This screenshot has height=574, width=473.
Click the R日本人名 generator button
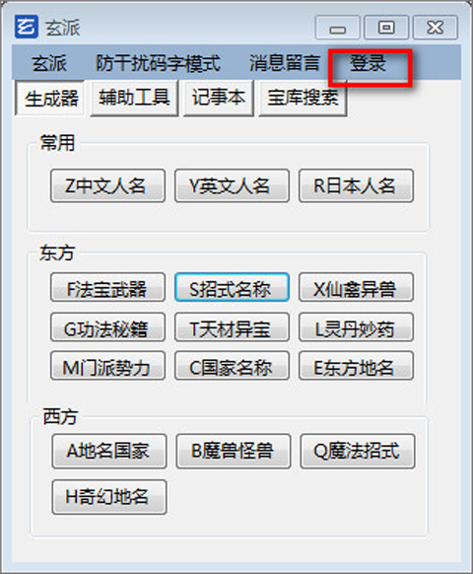tap(357, 185)
